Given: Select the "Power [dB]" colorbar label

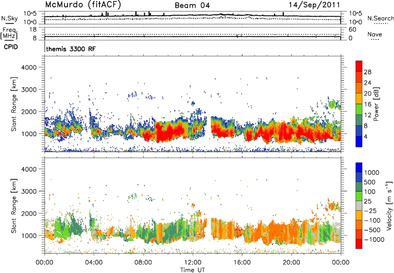Looking at the screenshot, I should tap(376, 104).
